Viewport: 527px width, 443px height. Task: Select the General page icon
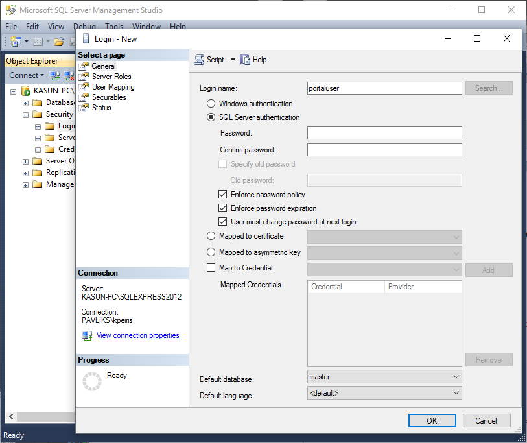[x=84, y=66]
